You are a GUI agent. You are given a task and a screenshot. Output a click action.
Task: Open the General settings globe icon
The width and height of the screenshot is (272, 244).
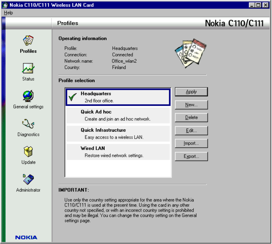pos(28,96)
